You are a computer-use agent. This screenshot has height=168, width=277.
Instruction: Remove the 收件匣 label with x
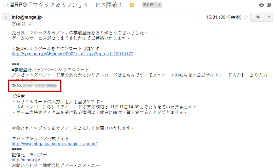point(159,5)
